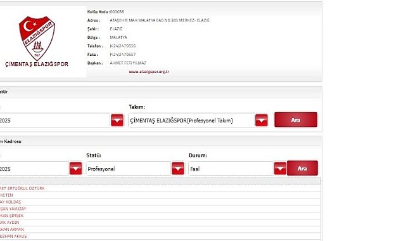Click the Ara button beside Durum
Viewport: 406px width, 241px height.
(x=302, y=168)
